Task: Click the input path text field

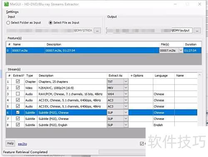Action: coord(50,30)
